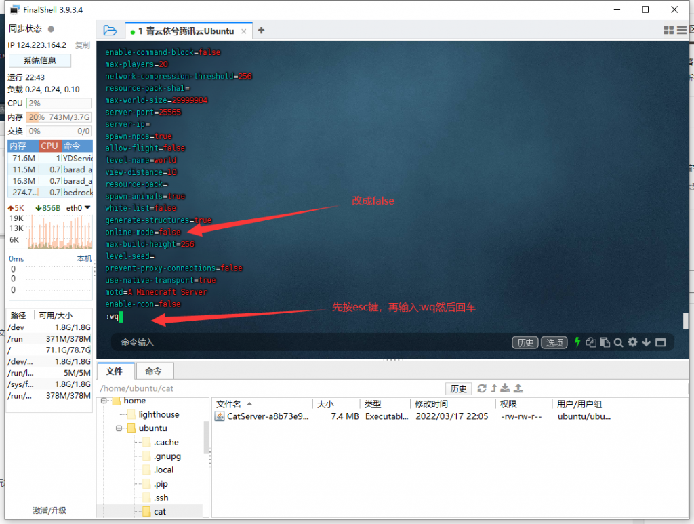Add a new connection tab with plus
Image resolution: width=694 pixels, height=524 pixels.
tap(261, 30)
